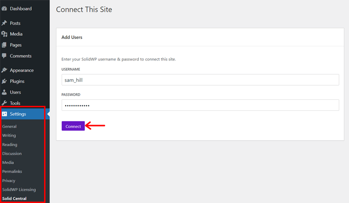Click the Username field containing sam_hill
This screenshot has height=203, width=349.
coord(200,80)
